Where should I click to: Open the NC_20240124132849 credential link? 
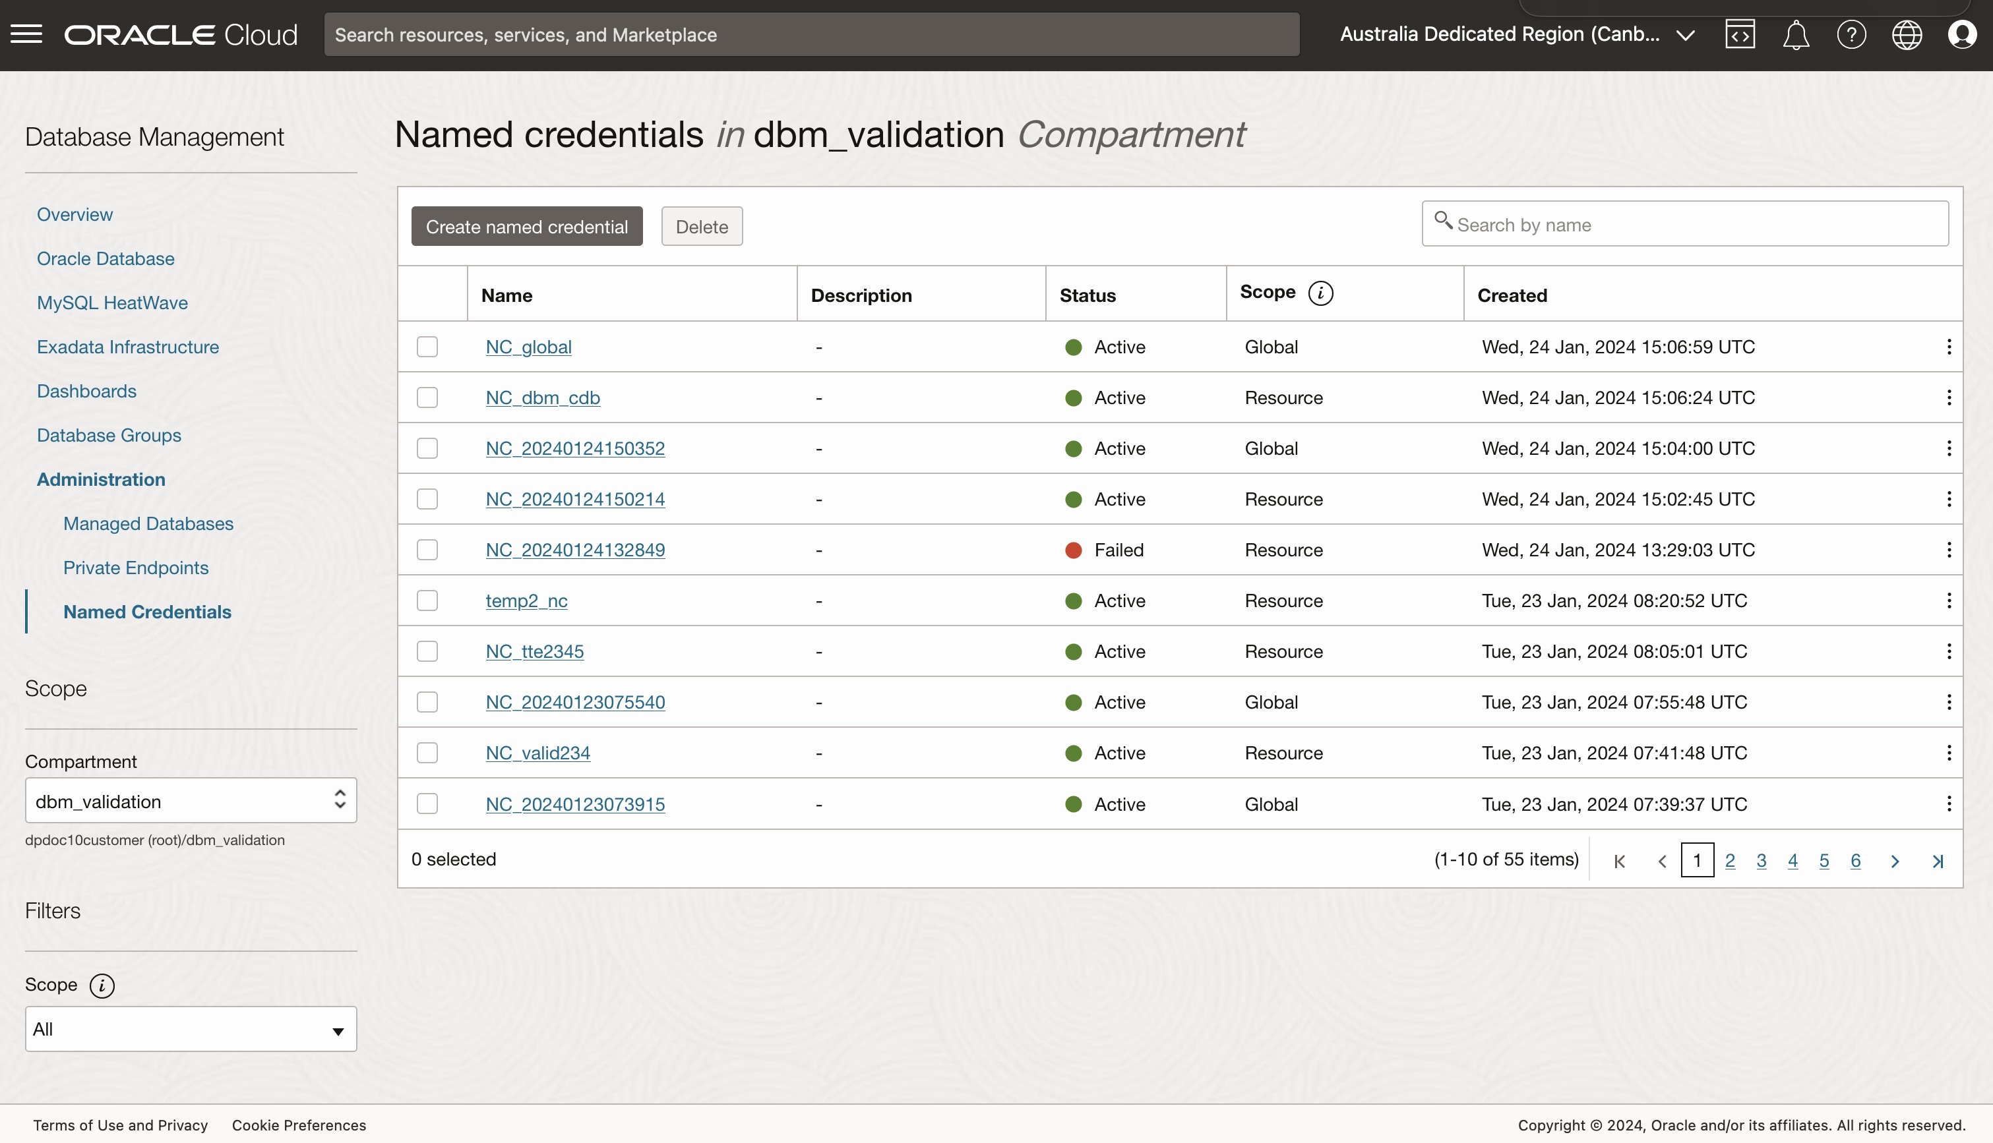575,550
